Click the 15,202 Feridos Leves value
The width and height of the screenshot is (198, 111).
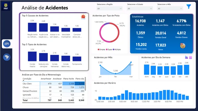141,45
